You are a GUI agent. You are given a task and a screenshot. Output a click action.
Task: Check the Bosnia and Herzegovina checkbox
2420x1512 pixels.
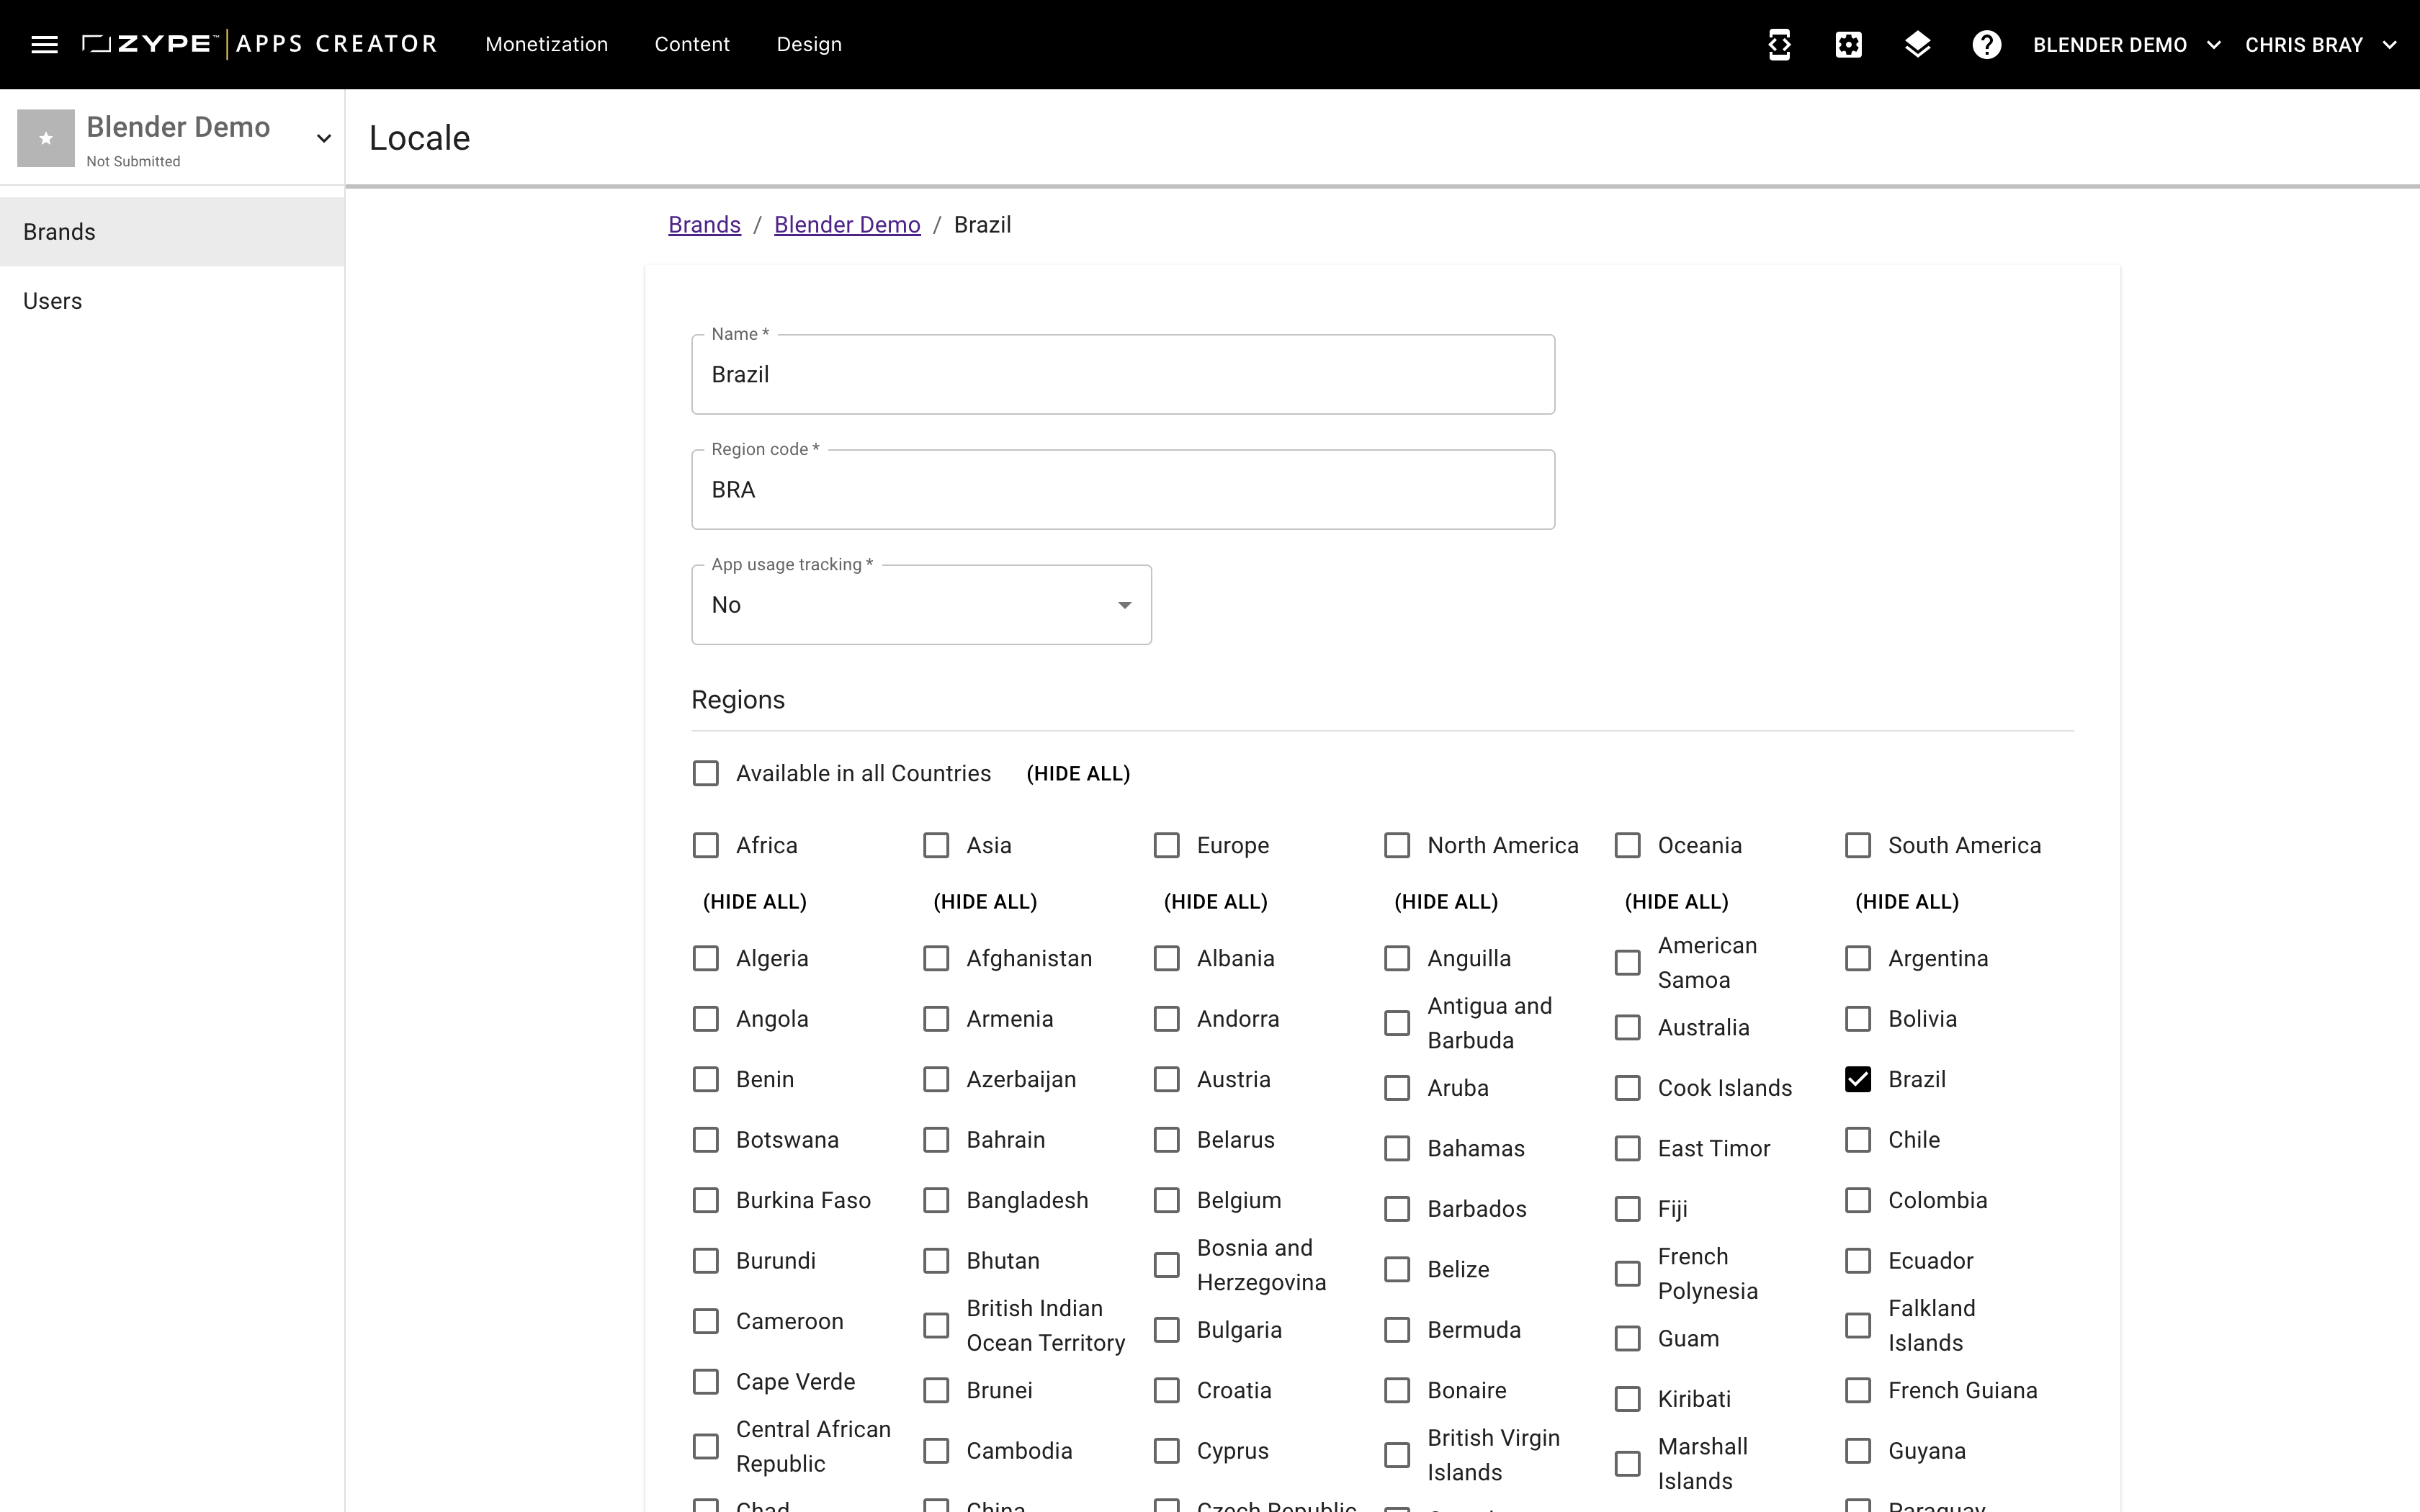coord(1167,1265)
